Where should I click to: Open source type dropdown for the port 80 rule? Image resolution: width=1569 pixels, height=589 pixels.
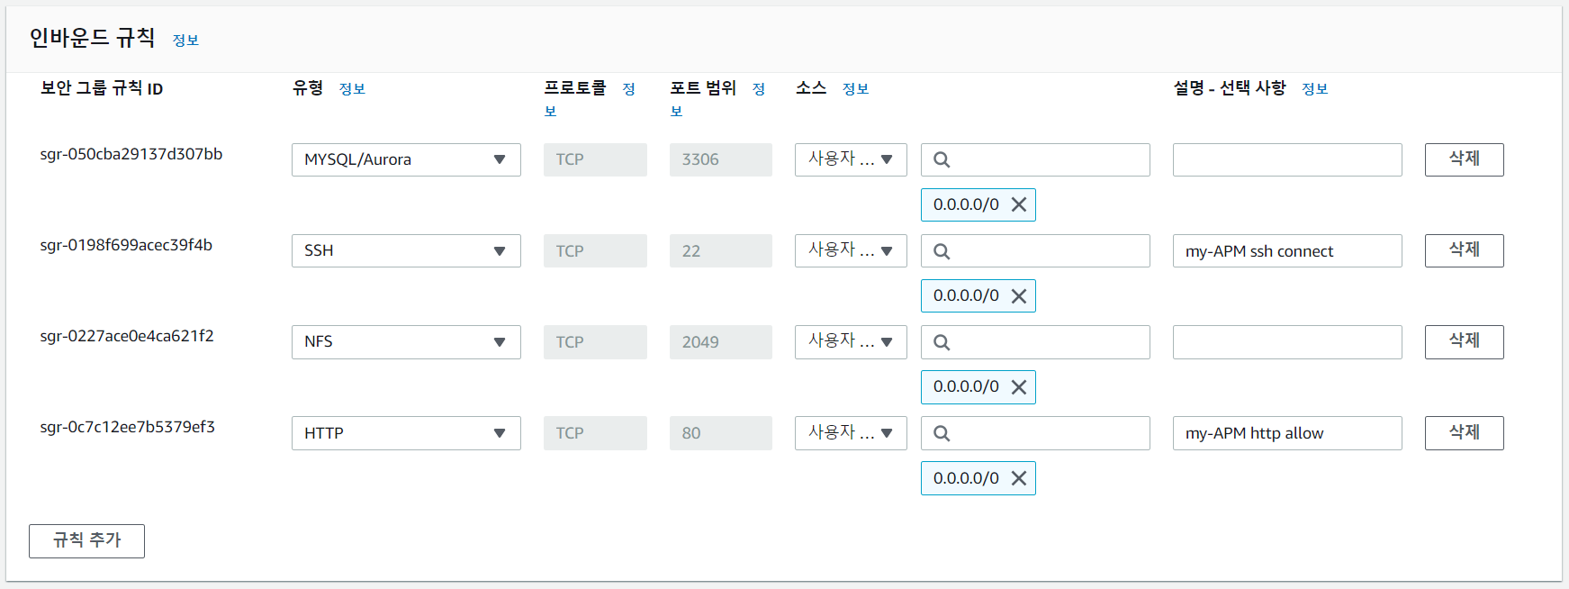click(851, 433)
